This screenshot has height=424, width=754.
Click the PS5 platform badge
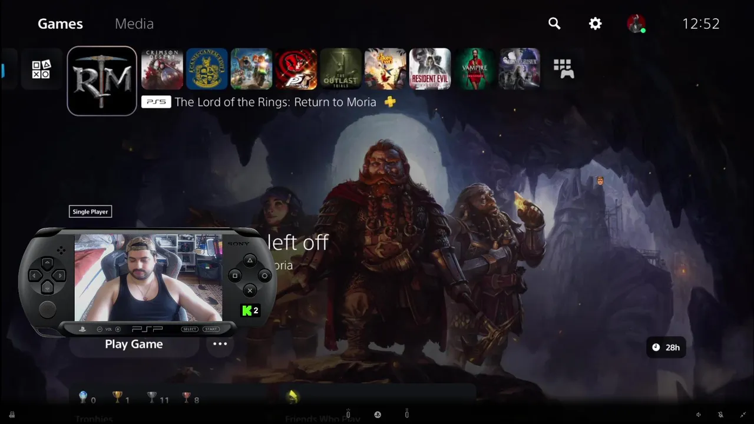click(x=156, y=102)
